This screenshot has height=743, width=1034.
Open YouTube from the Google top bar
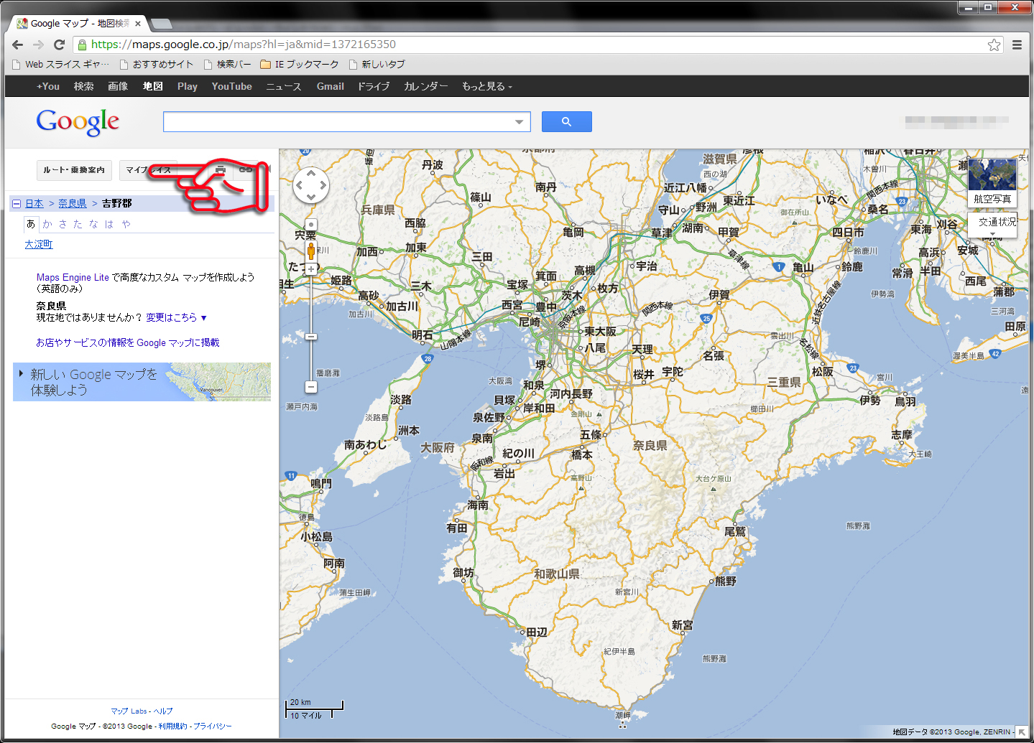tap(231, 86)
